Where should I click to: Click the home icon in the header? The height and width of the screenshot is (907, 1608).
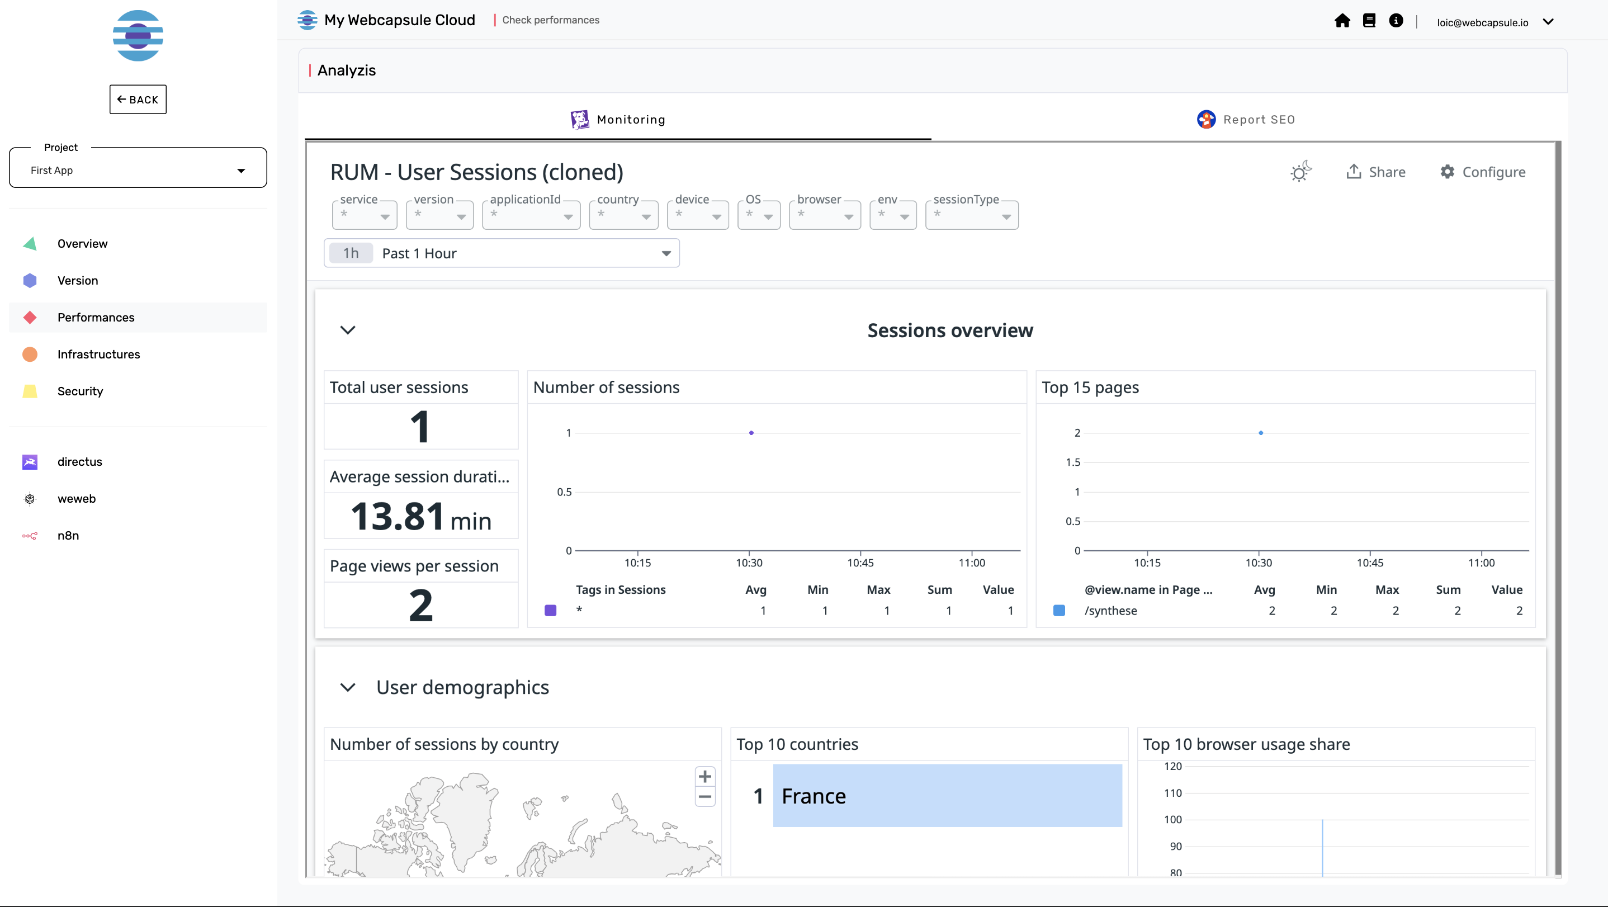coord(1342,21)
